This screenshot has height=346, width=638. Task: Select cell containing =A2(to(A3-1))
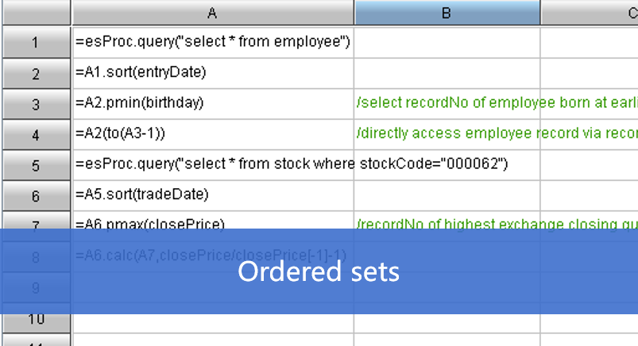[x=213, y=134]
